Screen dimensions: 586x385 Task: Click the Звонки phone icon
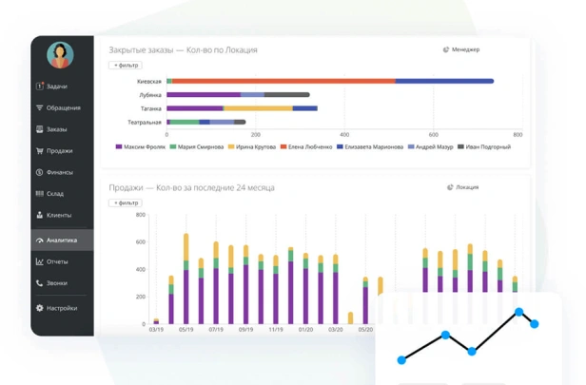39,283
